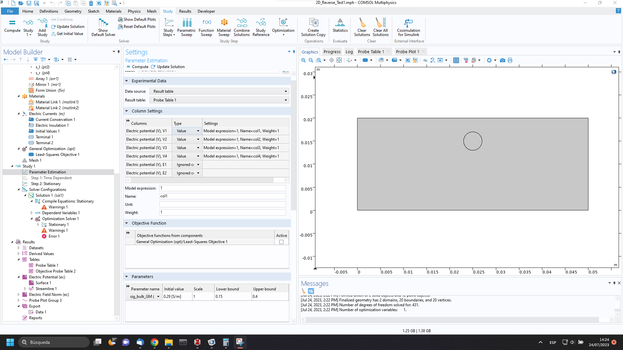The width and height of the screenshot is (623, 350).
Task: Open Combine Solutions
Action: (242, 27)
